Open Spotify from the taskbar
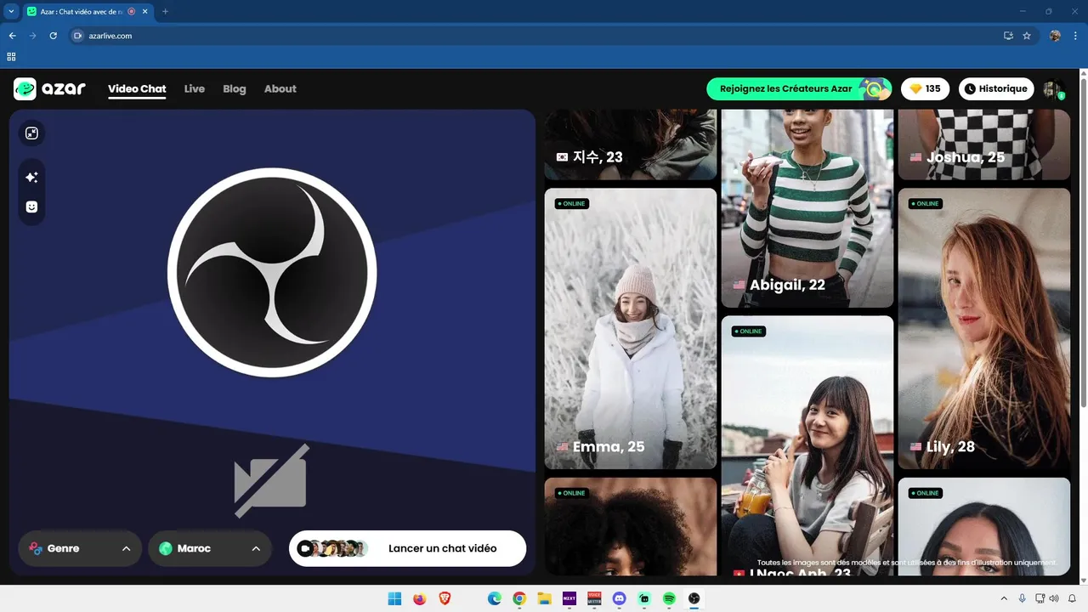This screenshot has height=612, width=1088. (669, 599)
